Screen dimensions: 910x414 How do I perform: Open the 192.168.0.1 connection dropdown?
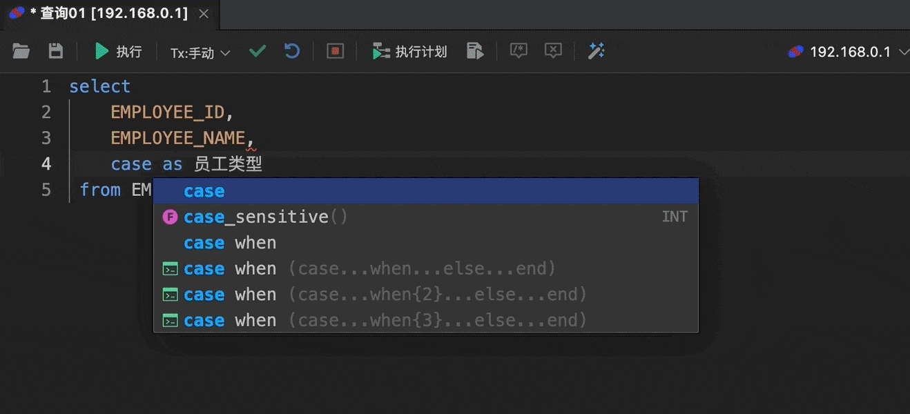point(849,52)
